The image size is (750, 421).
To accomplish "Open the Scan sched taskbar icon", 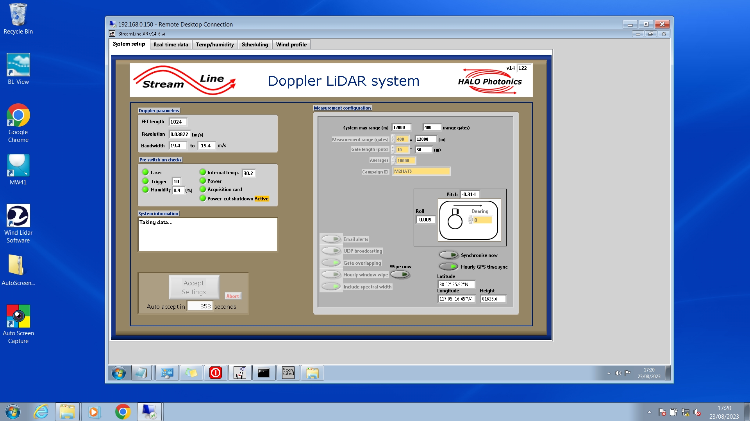I will (x=288, y=373).
